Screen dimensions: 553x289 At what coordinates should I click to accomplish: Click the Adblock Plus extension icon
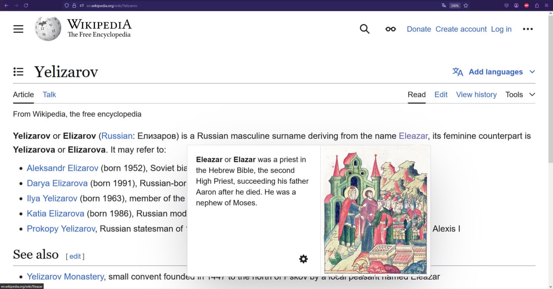click(x=527, y=6)
